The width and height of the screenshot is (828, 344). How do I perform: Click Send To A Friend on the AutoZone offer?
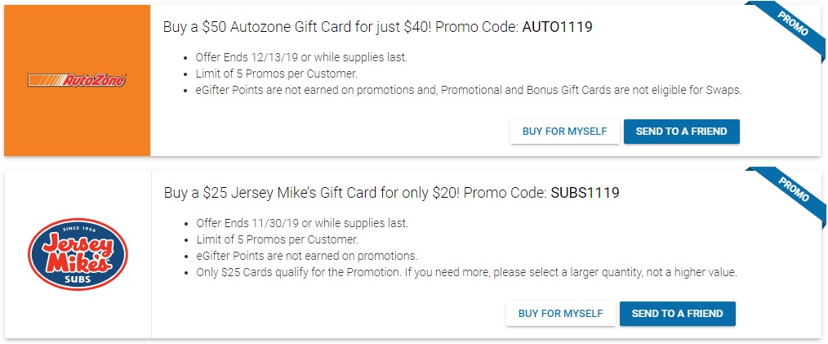(681, 132)
